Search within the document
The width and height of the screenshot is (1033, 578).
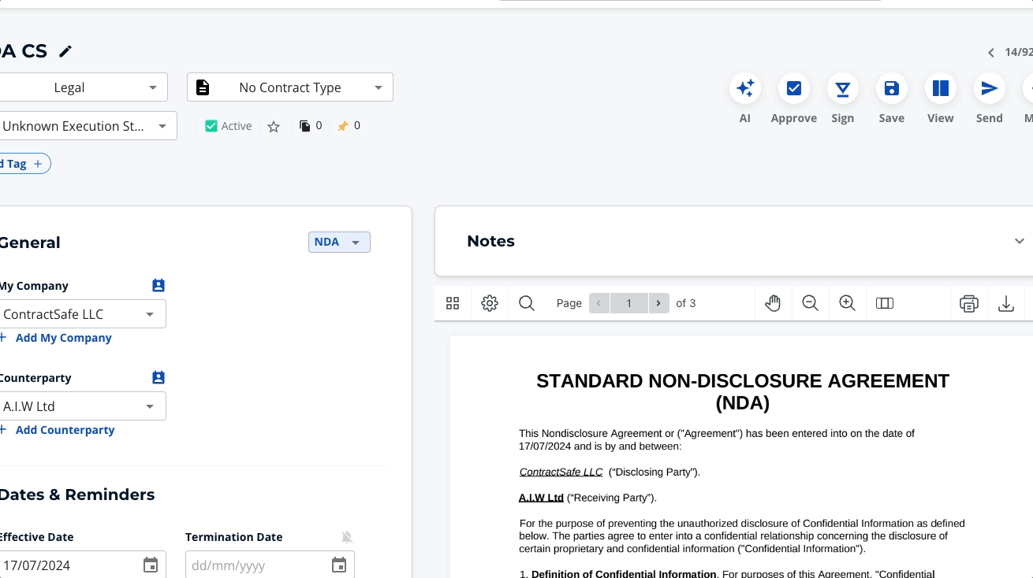(526, 302)
